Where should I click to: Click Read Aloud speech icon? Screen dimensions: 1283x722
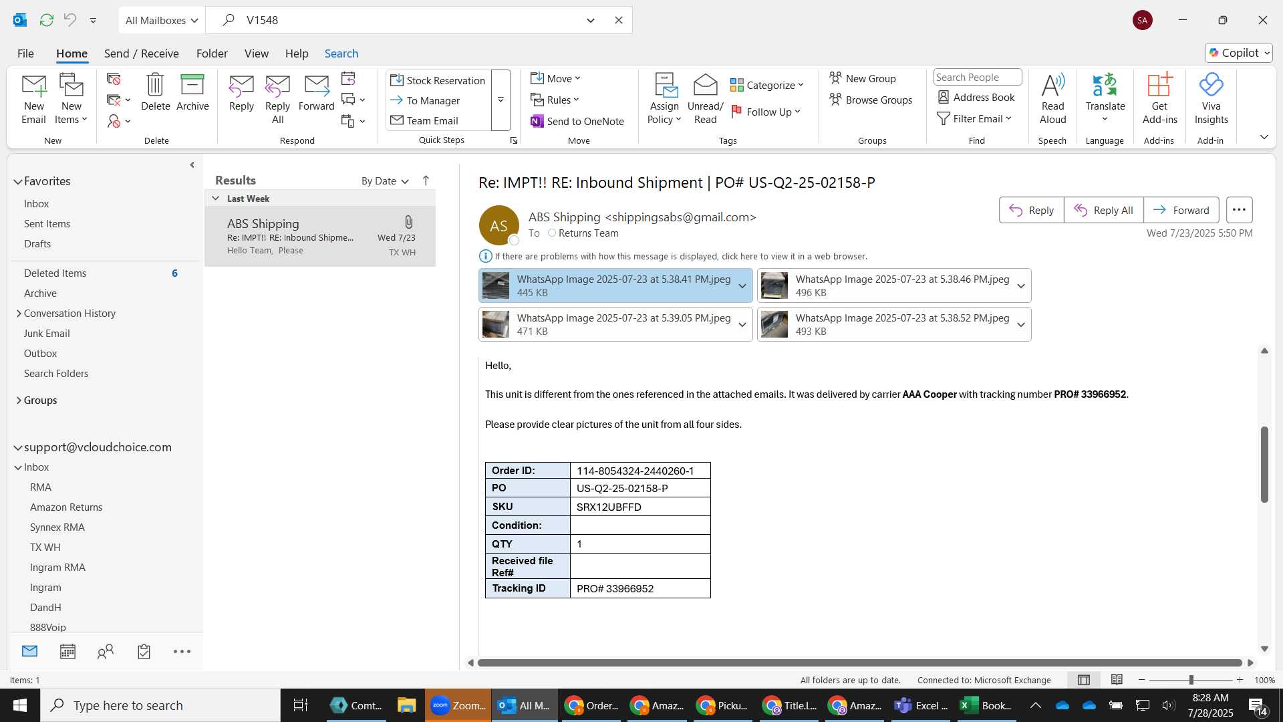[x=1052, y=99]
